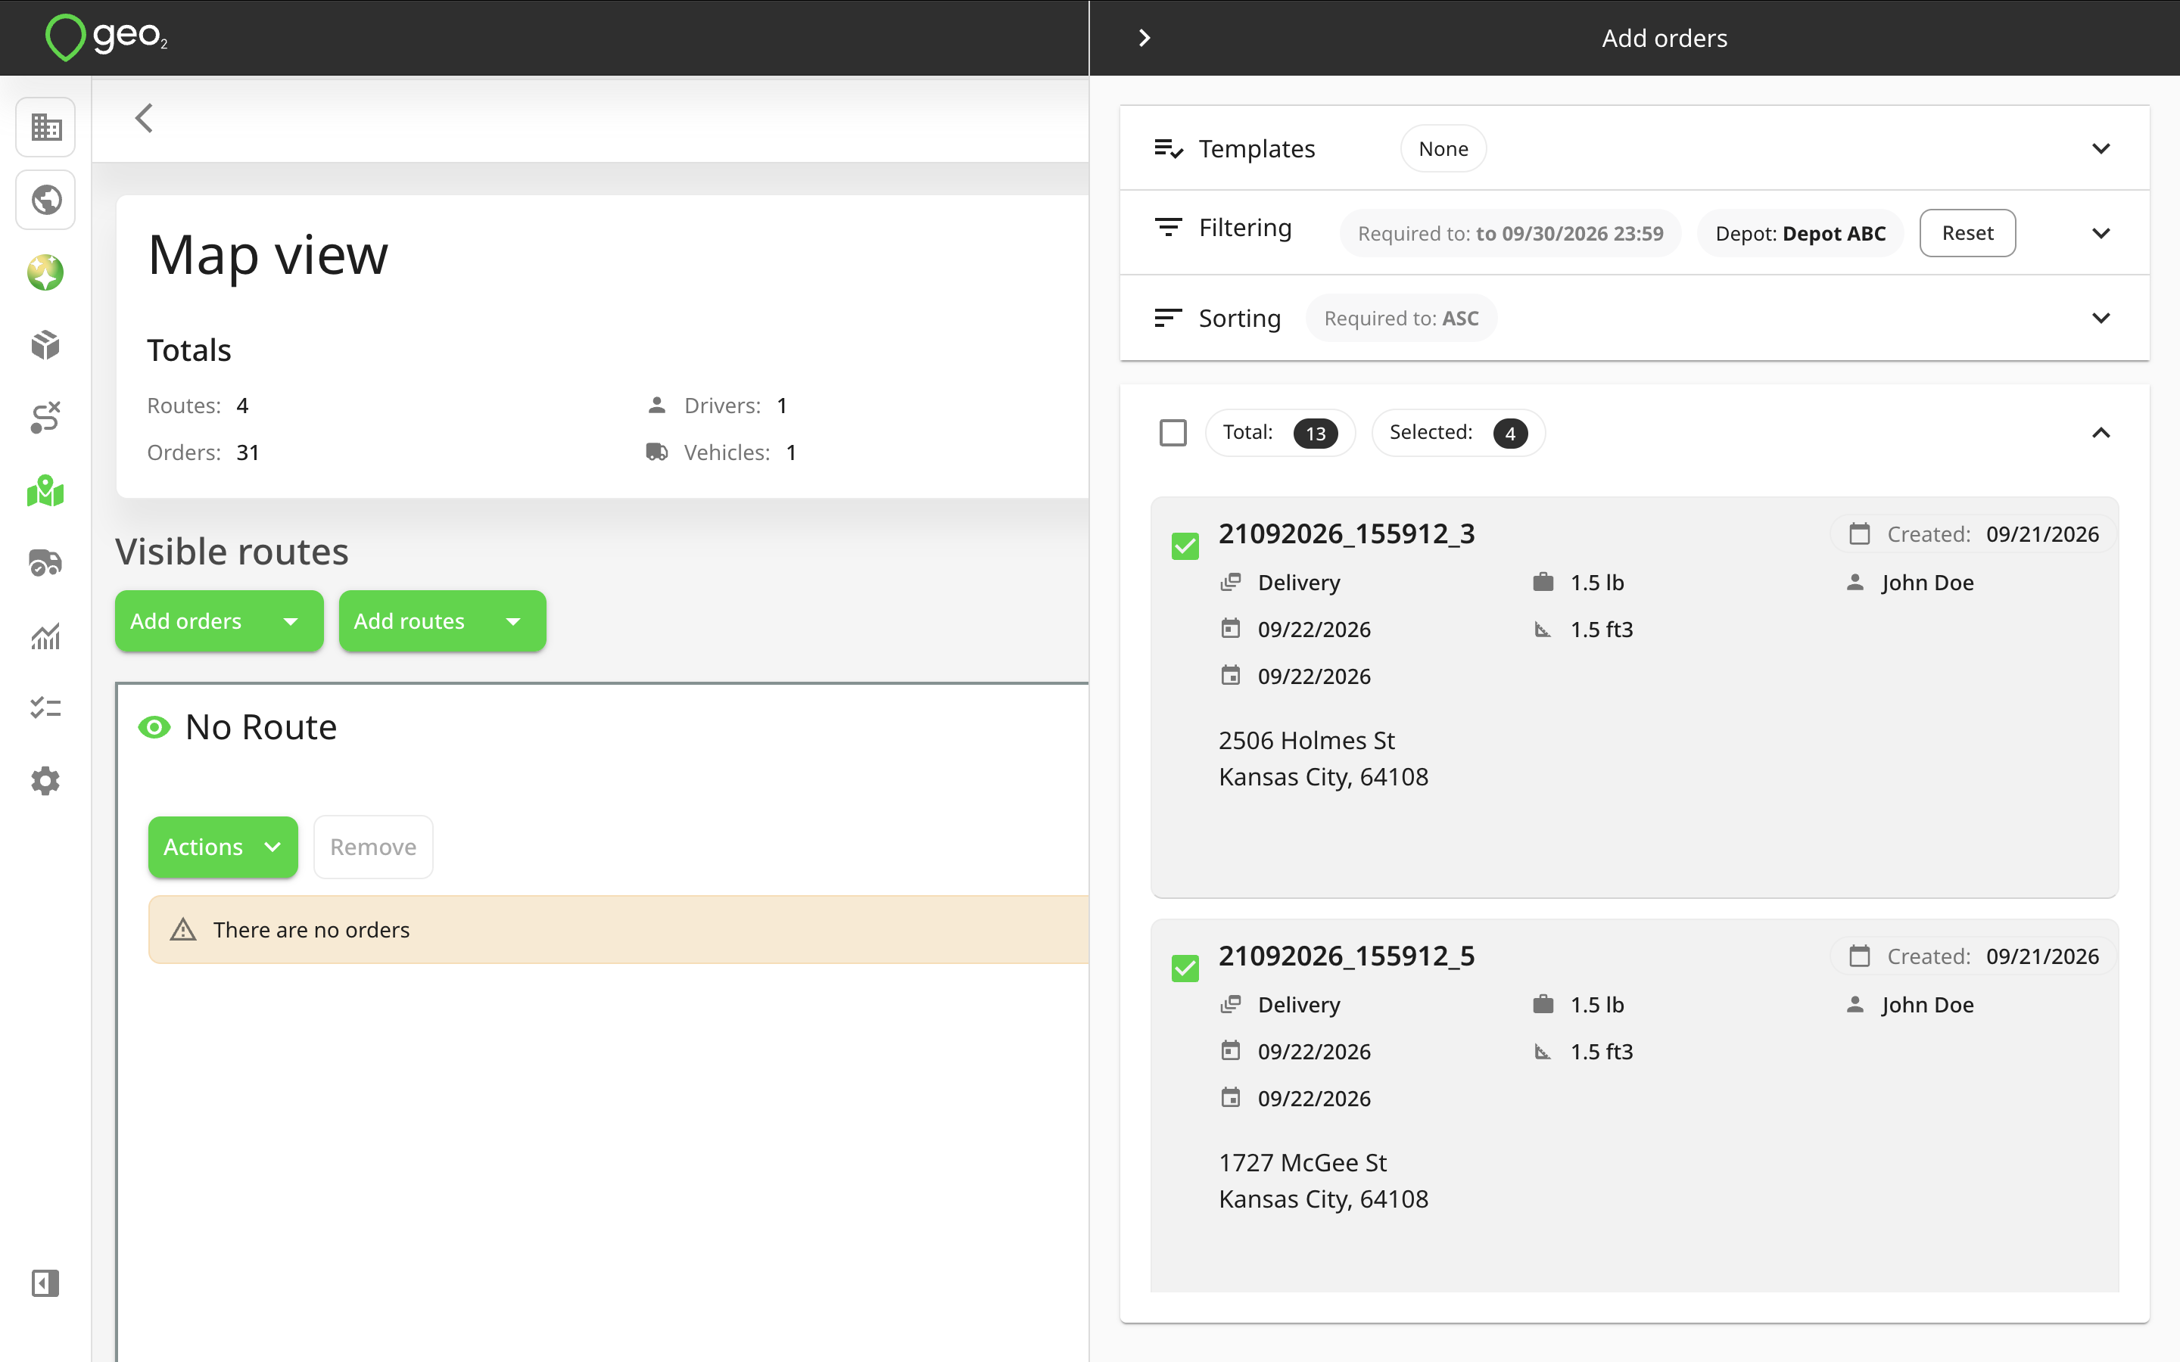Click the Templates list-check icon
Viewport: 2180px width, 1362px height.
pyautogui.click(x=1169, y=148)
